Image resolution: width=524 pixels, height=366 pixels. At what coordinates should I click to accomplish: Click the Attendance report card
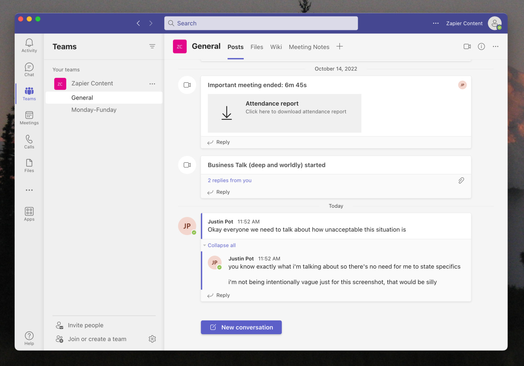284,113
